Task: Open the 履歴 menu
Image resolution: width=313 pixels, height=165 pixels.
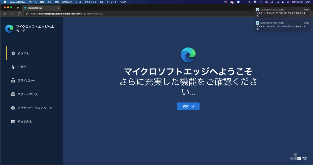Action: click(x=57, y=2)
